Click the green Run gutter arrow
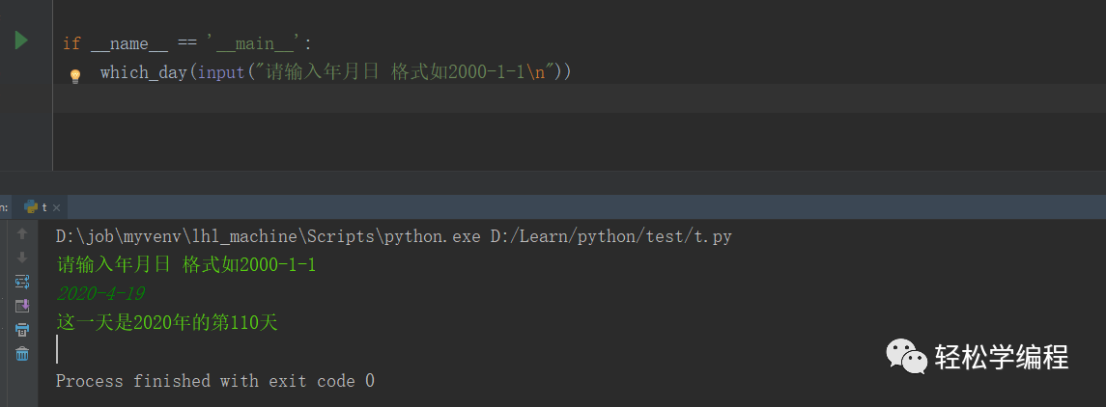This screenshot has width=1106, height=407. click(x=21, y=41)
